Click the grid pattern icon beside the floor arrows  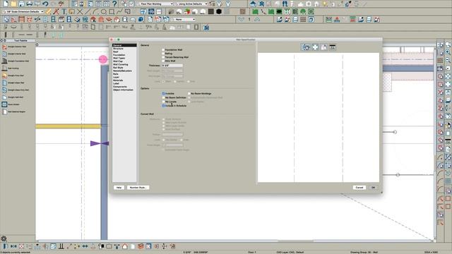[x=303, y=20]
